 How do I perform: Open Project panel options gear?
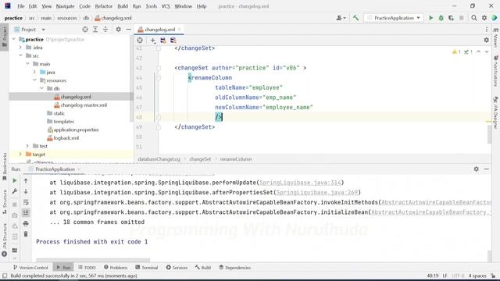click(118, 30)
